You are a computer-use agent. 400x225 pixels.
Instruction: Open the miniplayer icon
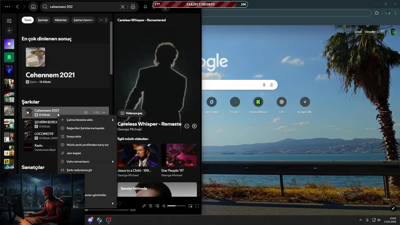pos(190,206)
